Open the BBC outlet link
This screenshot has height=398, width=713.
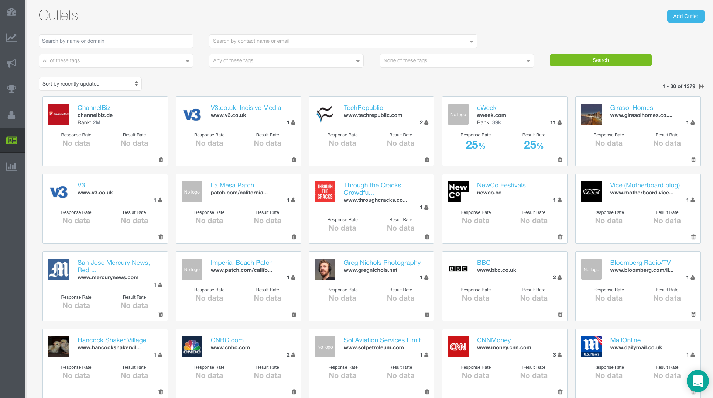(484, 263)
